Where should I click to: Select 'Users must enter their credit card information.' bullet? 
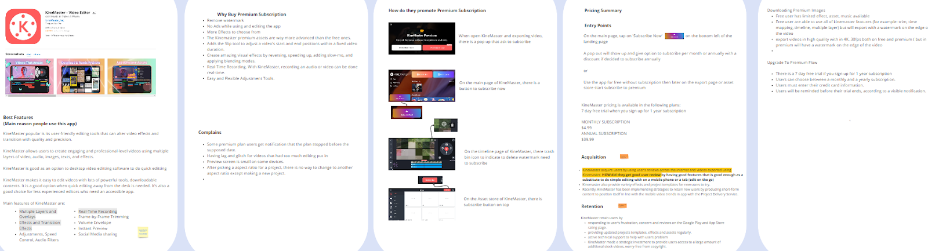[820, 85]
